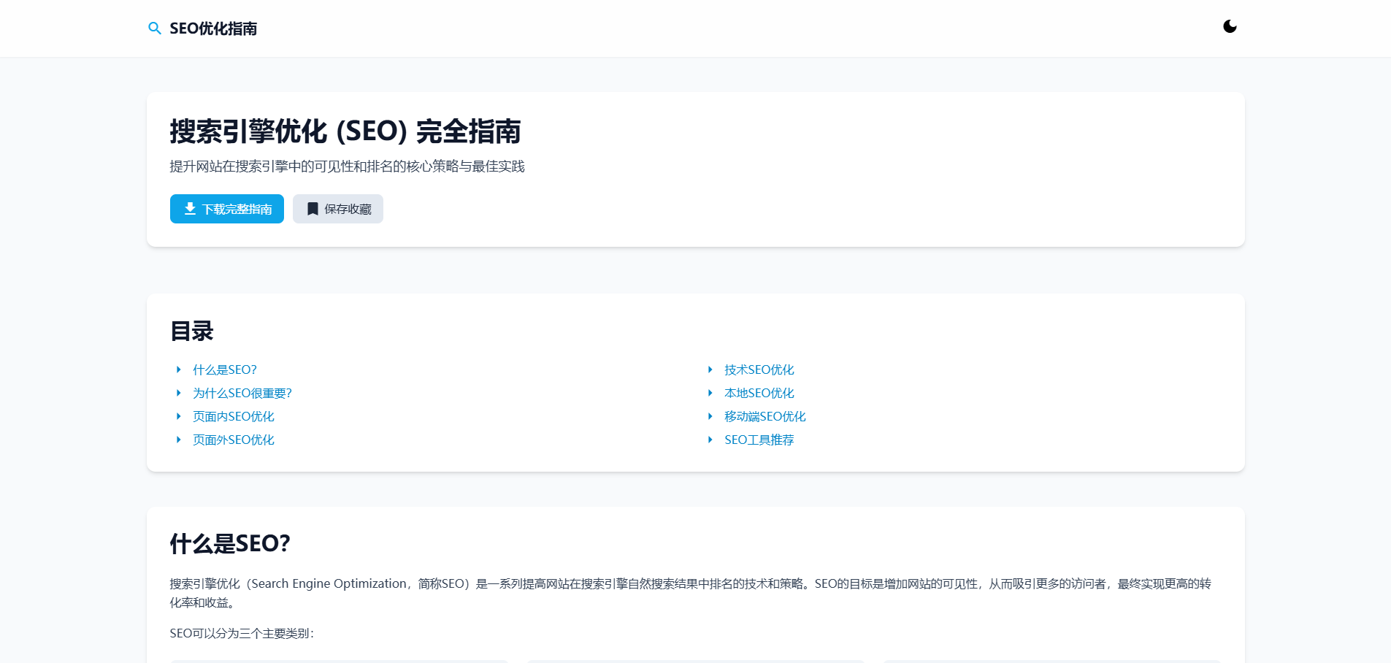The image size is (1391, 663).
Task: Select the 本地SEO优化 contents entry
Action: coord(759,394)
